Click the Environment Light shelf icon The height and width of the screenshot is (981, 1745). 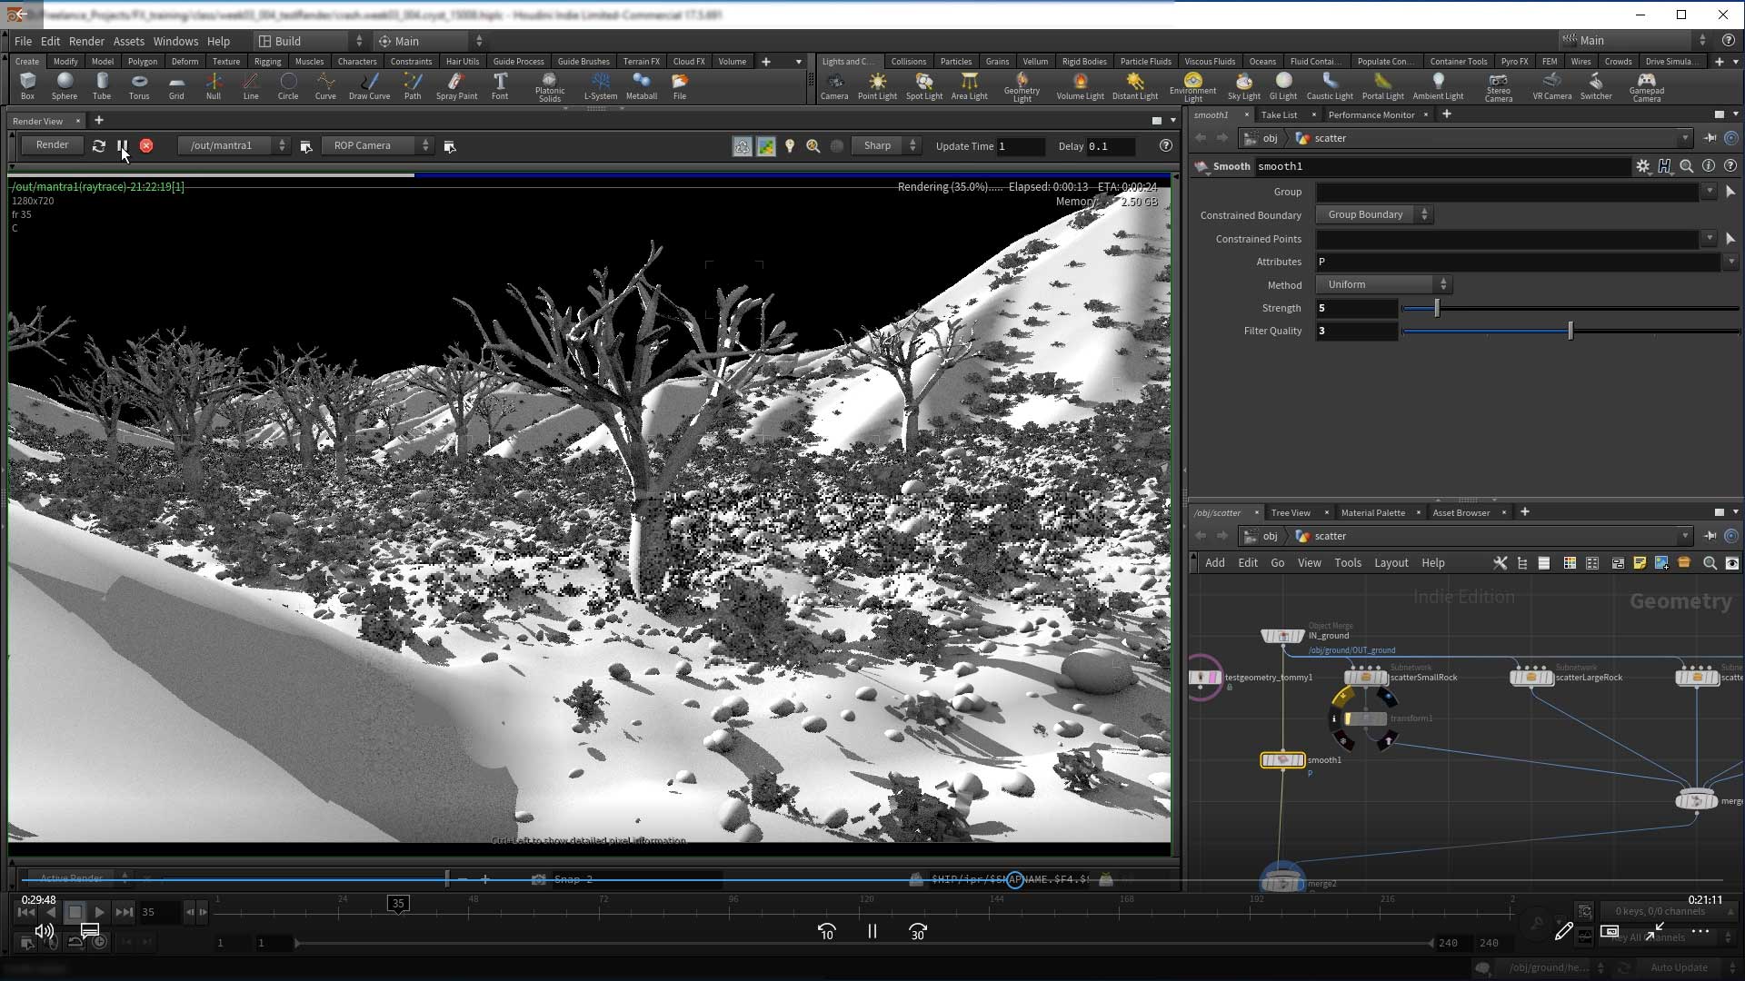[1192, 85]
